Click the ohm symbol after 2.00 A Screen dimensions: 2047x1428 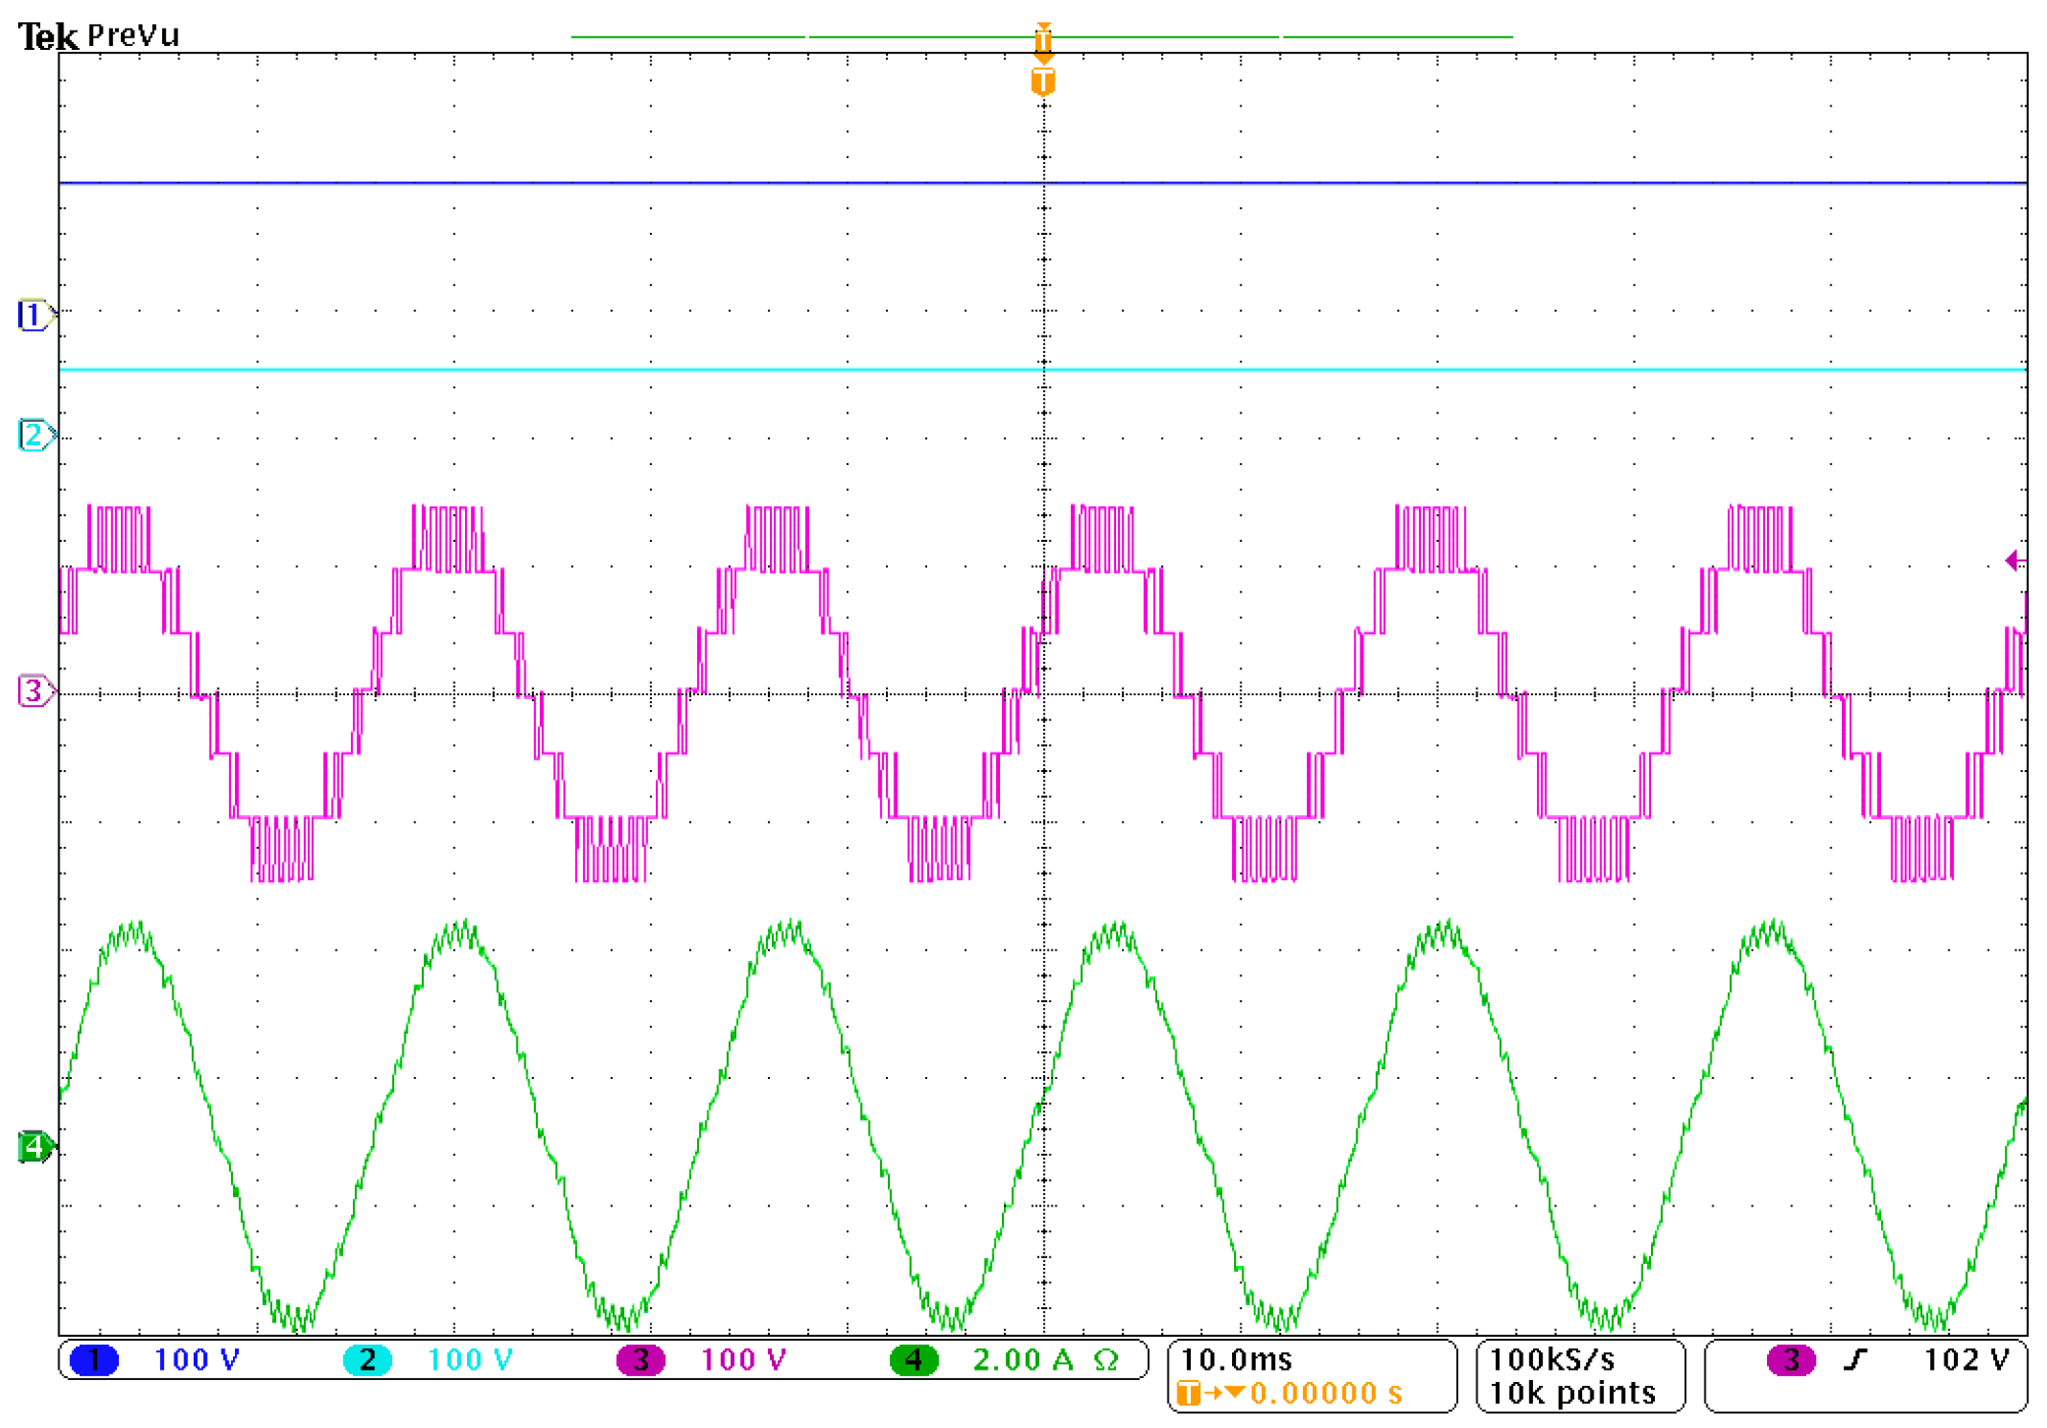pos(1105,1360)
